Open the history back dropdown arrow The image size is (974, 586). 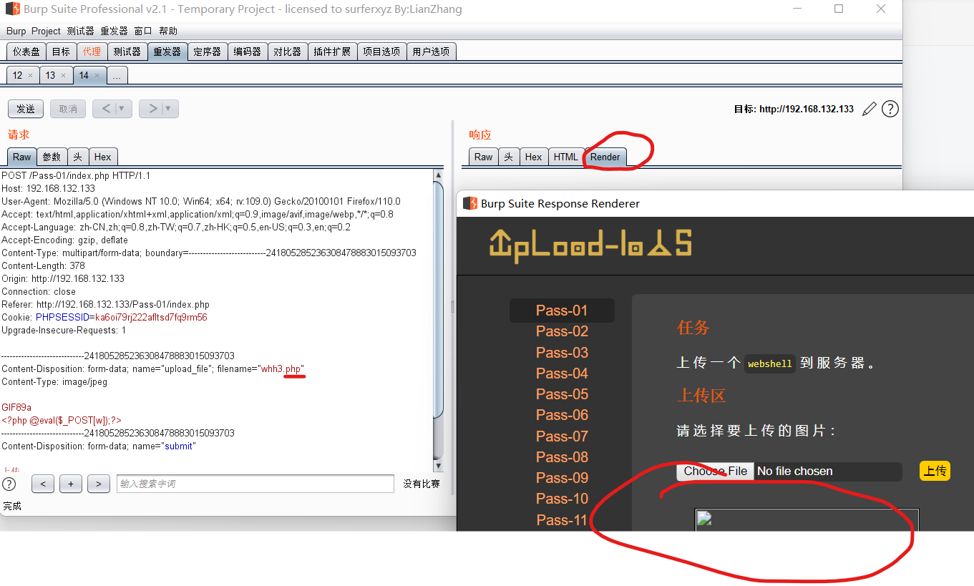(x=122, y=109)
